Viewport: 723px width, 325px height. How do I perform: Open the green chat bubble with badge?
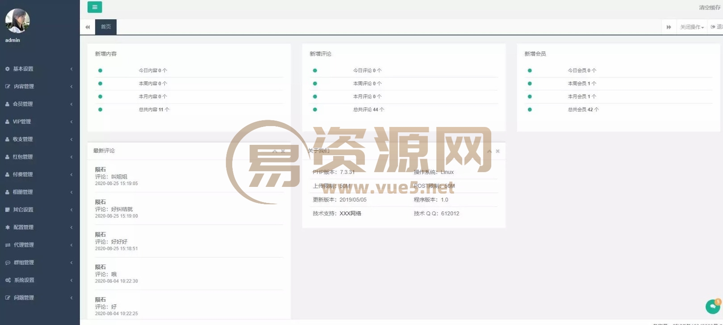point(713,306)
